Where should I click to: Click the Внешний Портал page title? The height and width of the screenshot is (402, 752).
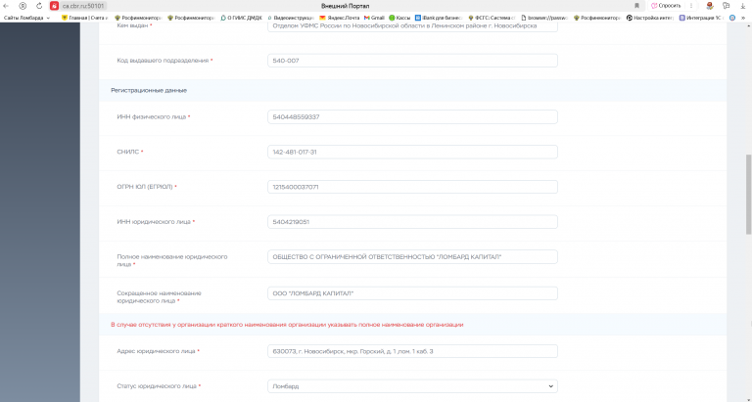pyautogui.click(x=345, y=6)
